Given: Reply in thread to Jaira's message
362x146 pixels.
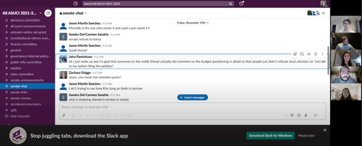Looking at the screenshot, I should (x=302, y=54).
